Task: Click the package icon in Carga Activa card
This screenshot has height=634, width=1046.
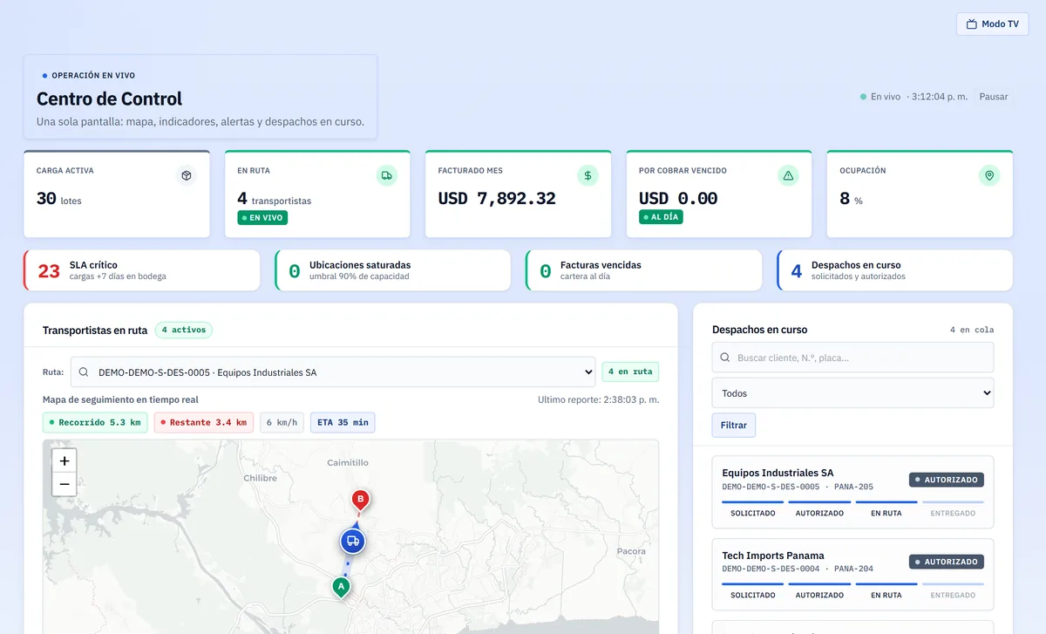Action: (186, 175)
